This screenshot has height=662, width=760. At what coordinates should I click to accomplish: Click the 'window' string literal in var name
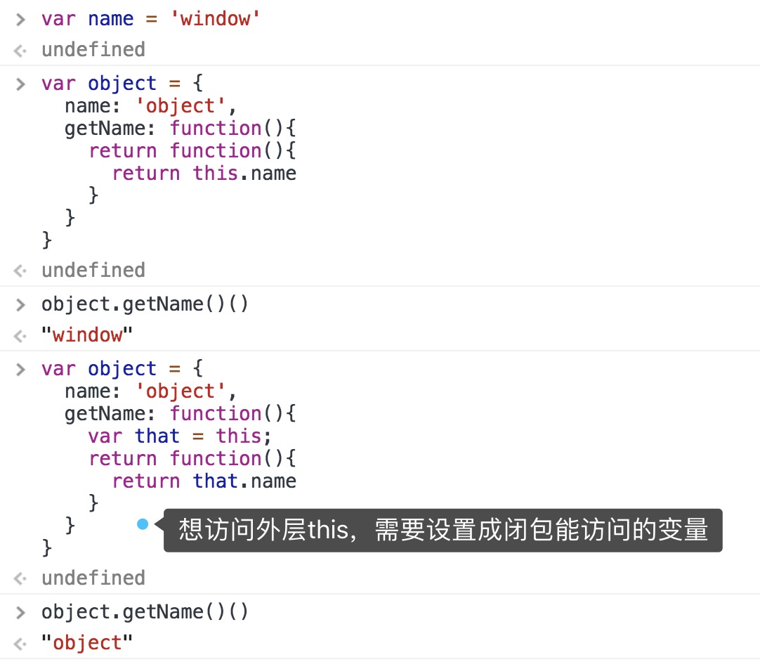click(x=216, y=19)
